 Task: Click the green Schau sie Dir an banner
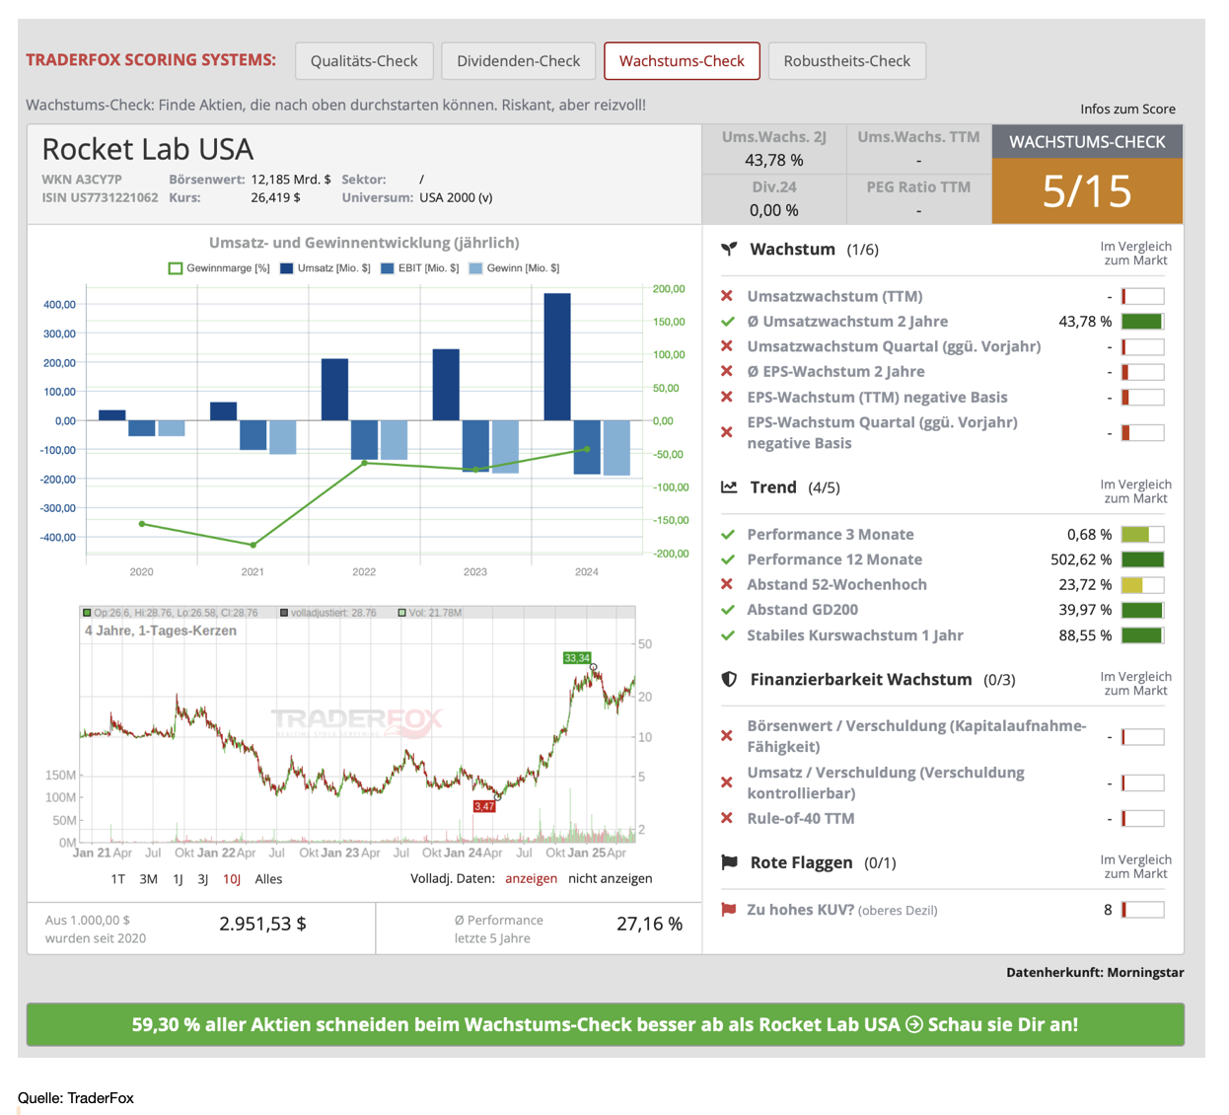(605, 1024)
